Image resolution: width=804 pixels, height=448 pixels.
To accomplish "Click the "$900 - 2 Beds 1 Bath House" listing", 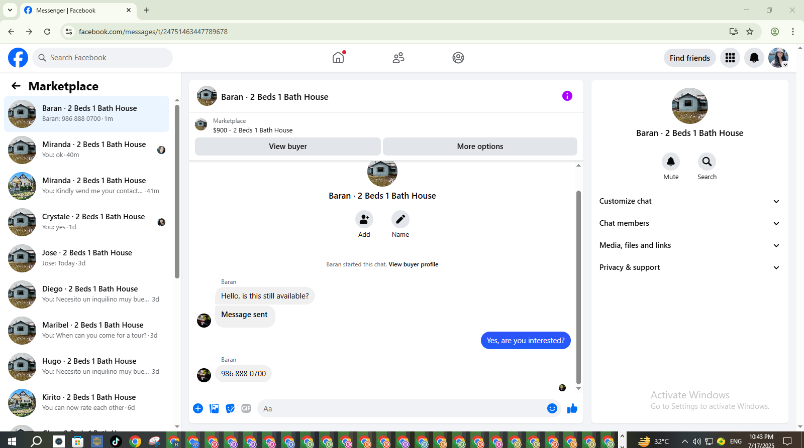I will pos(253,130).
